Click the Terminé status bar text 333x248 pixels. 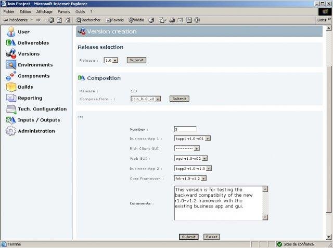click(x=14, y=244)
